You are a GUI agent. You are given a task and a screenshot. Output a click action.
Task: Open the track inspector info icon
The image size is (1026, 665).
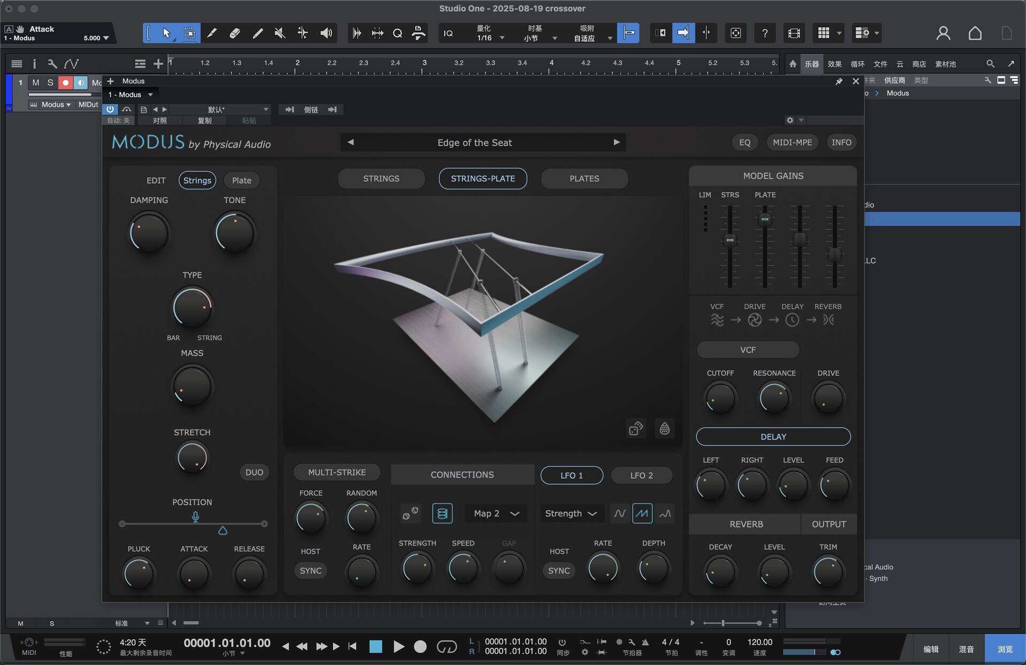(x=34, y=64)
